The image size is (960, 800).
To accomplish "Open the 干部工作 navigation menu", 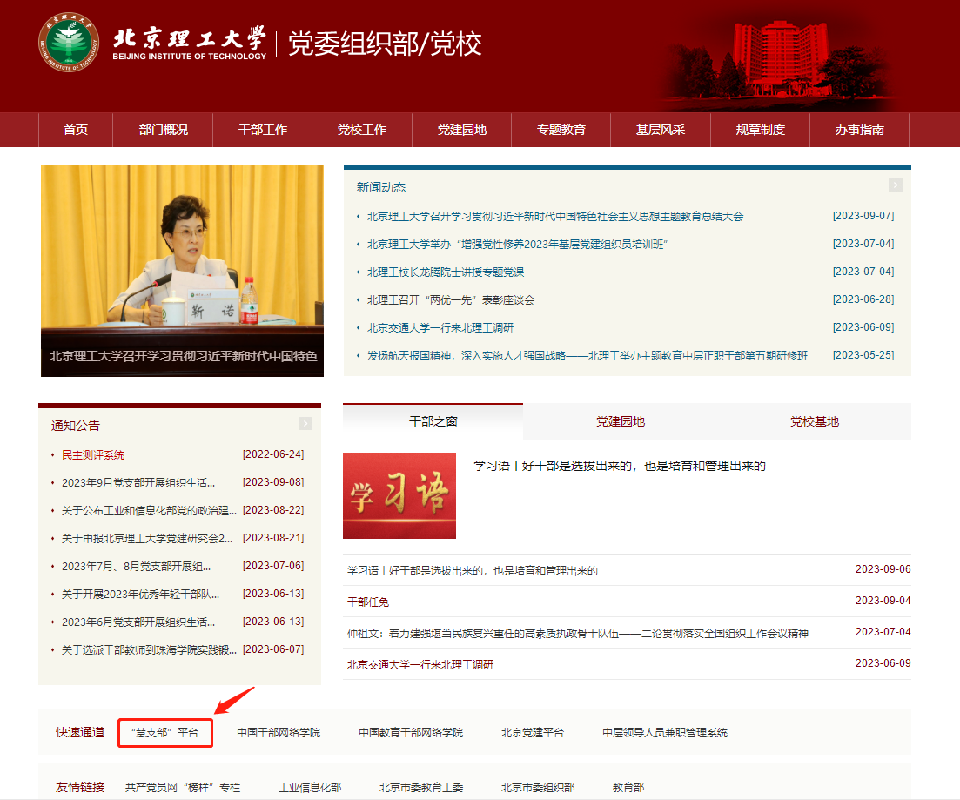I will click(x=263, y=131).
